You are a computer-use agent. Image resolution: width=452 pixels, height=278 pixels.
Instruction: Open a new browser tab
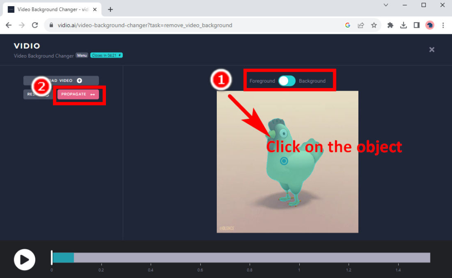point(110,9)
